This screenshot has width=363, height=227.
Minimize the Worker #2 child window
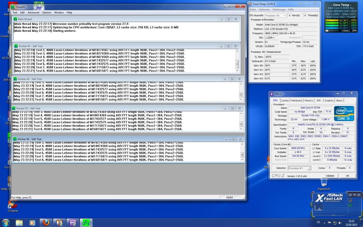pos(225,79)
